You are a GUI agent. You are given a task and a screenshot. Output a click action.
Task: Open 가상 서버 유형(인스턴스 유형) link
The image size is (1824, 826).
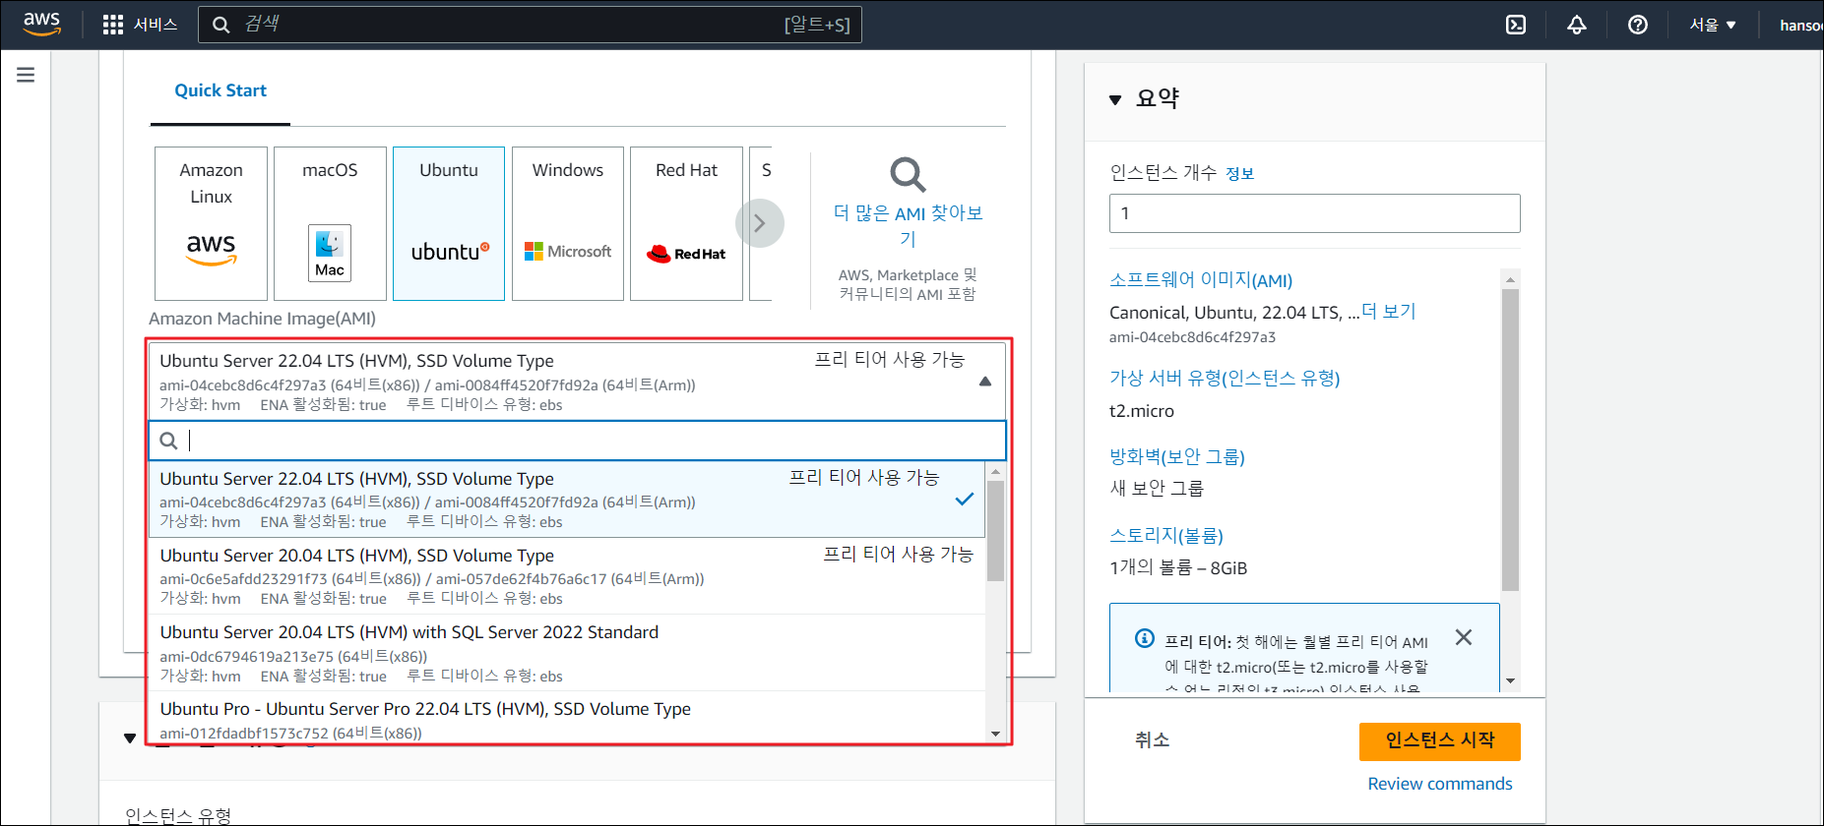(1225, 379)
